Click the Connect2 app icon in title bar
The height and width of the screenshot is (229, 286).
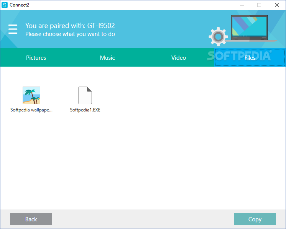5,5
